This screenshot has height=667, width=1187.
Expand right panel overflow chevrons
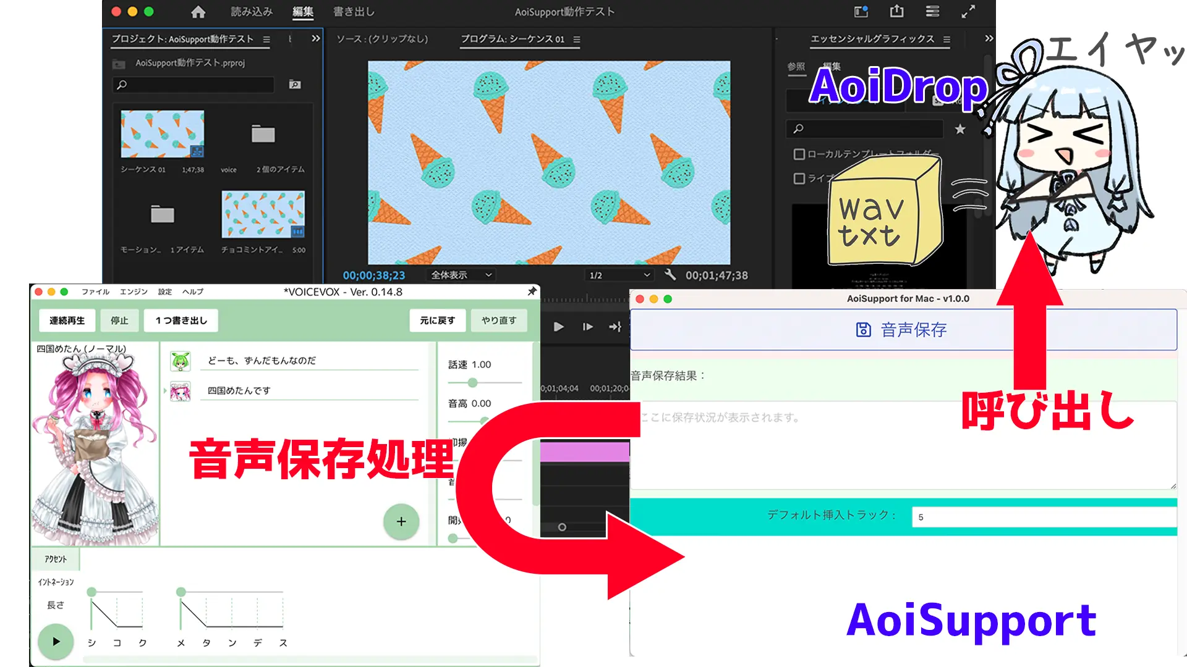click(989, 38)
